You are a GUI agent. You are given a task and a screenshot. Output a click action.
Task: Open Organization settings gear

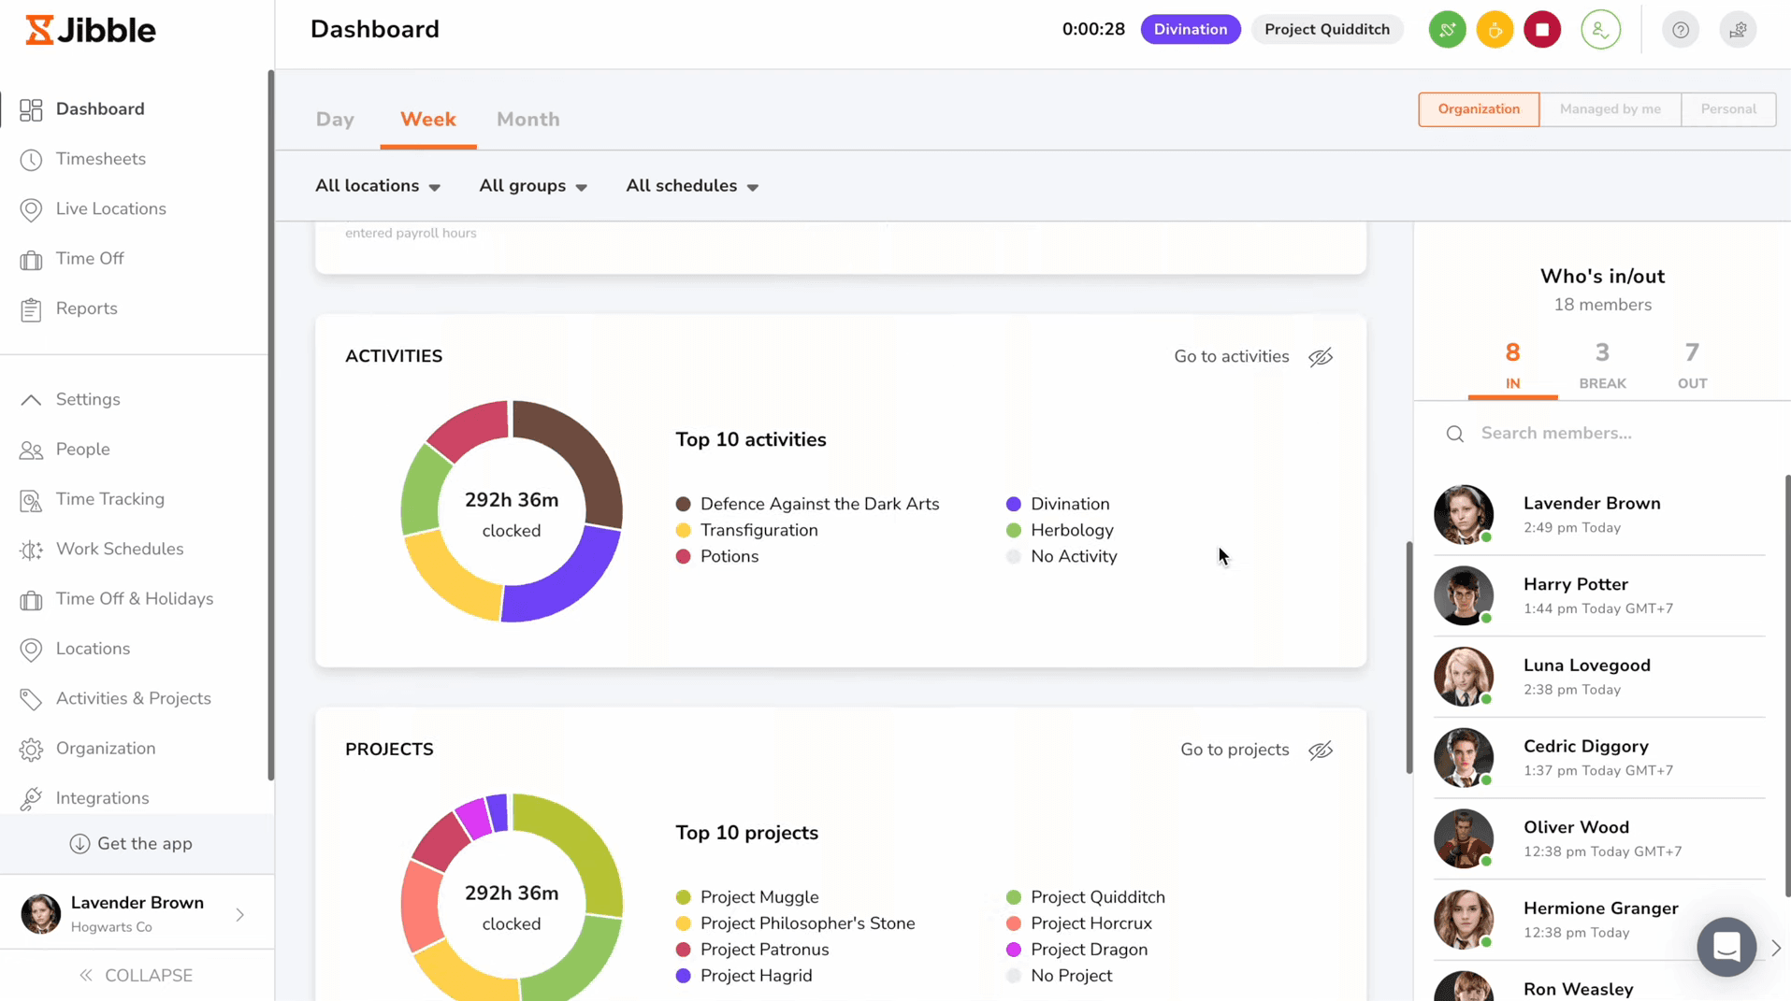[31, 750]
